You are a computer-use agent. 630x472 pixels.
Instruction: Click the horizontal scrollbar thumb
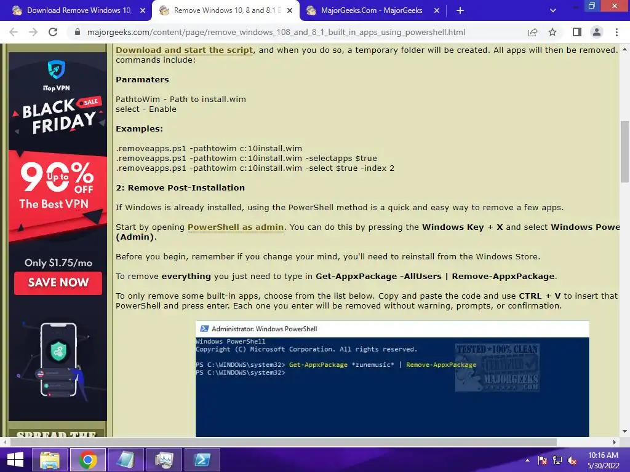[283, 442]
